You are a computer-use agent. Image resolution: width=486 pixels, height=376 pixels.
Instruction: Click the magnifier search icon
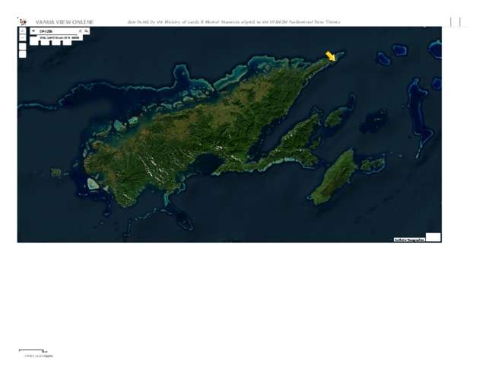(x=87, y=31)
